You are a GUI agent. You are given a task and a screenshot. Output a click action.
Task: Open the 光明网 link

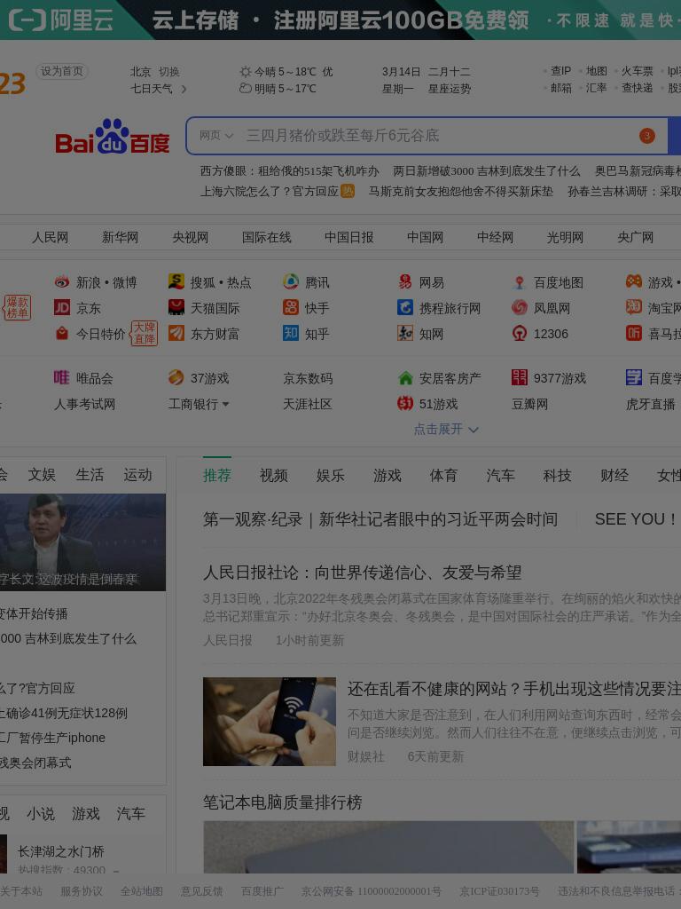[565, 237]
